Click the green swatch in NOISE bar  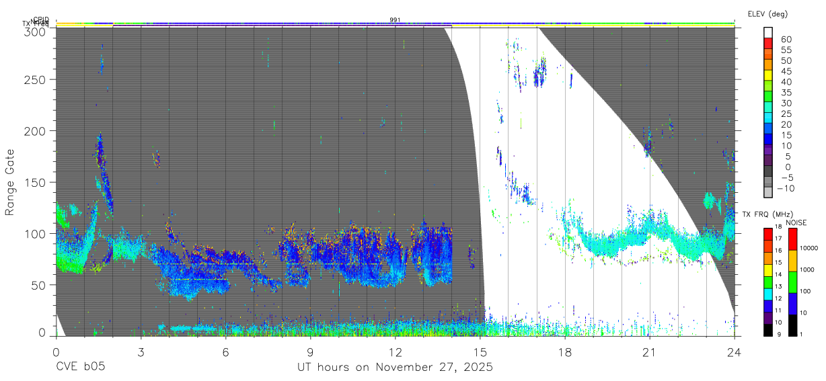click(x=793, y=282)
